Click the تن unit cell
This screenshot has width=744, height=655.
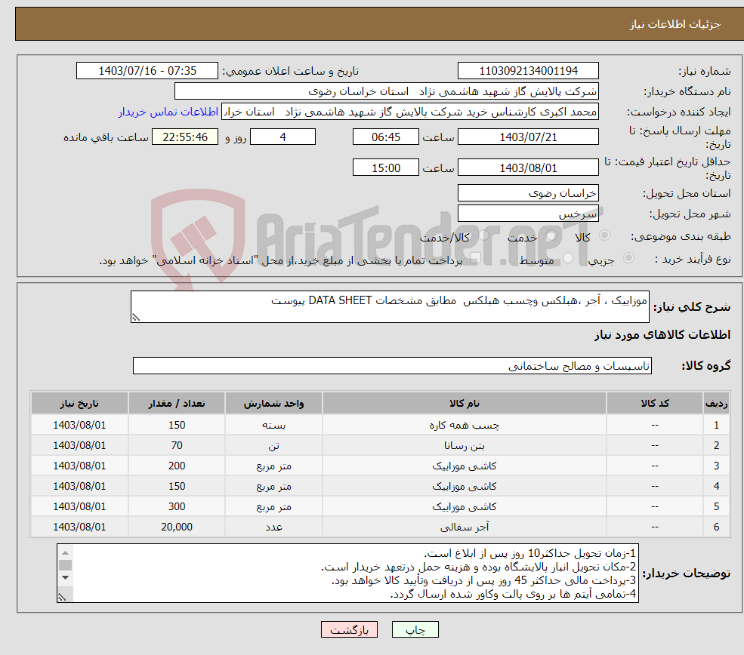[273, 445]
